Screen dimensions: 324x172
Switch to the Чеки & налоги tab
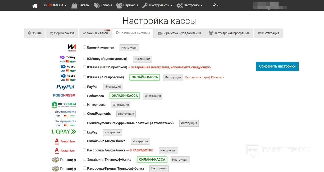(x=95, y=33)
